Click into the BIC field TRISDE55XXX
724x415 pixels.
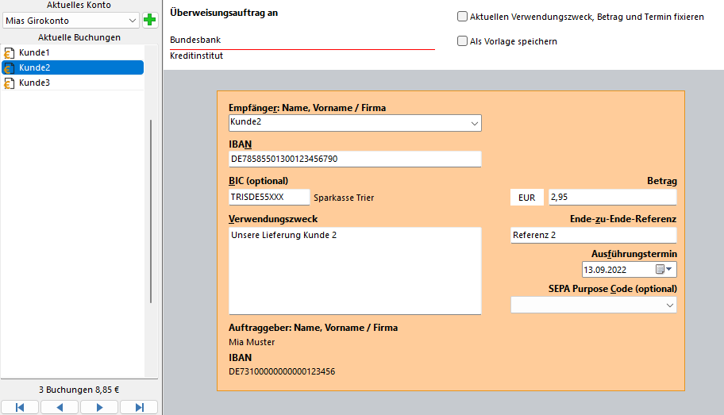[x=269, y=197]
